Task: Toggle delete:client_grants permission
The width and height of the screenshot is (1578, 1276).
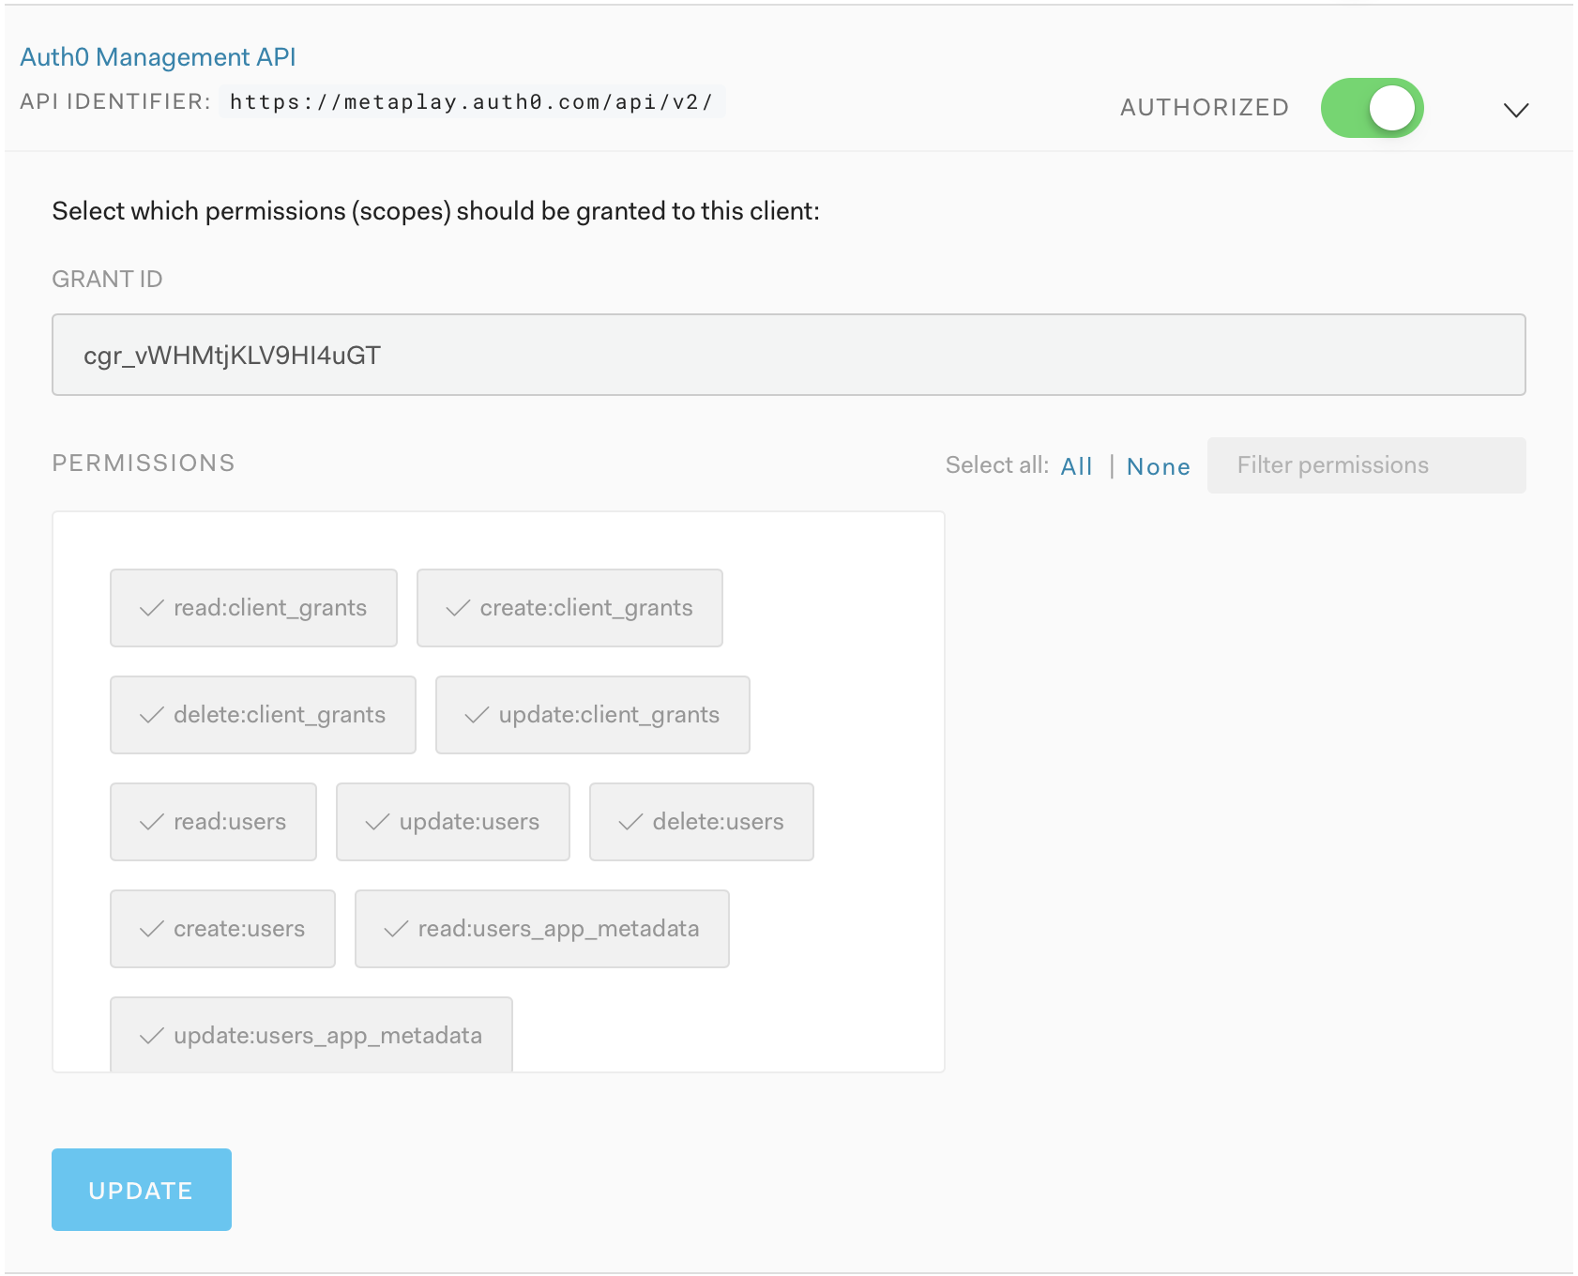Action: pos(263,715)
